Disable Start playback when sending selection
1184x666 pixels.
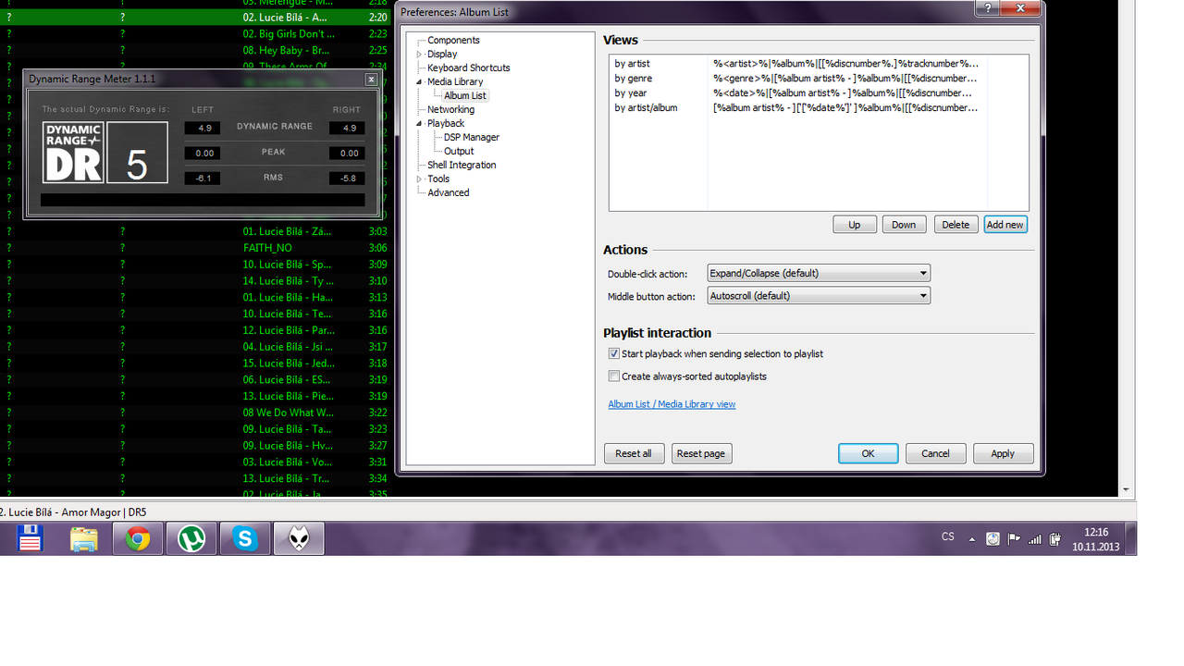point(614,354)
